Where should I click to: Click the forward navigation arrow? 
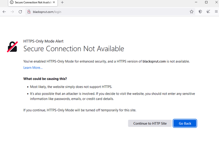[12, 12]
